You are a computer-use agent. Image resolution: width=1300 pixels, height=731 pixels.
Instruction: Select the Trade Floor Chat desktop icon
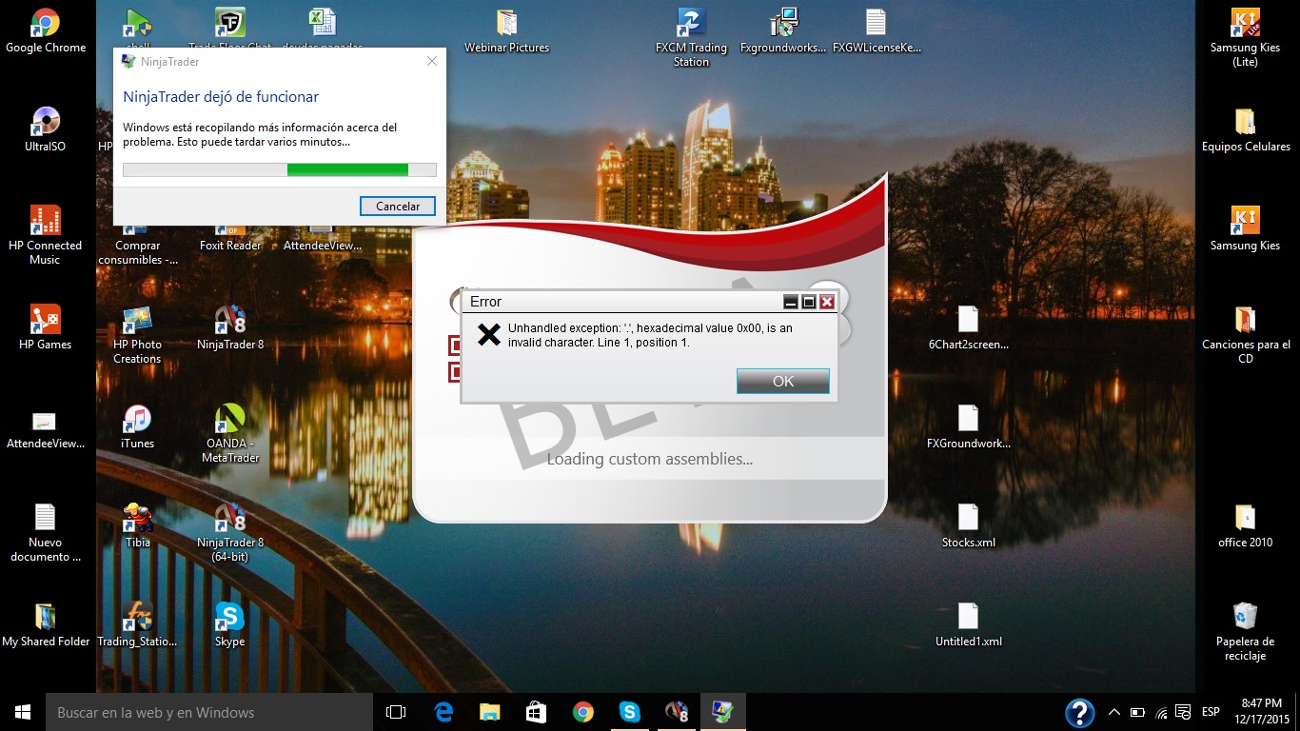tap(229, 30)
